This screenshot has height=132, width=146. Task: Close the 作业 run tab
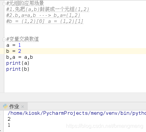coord(23,106)
